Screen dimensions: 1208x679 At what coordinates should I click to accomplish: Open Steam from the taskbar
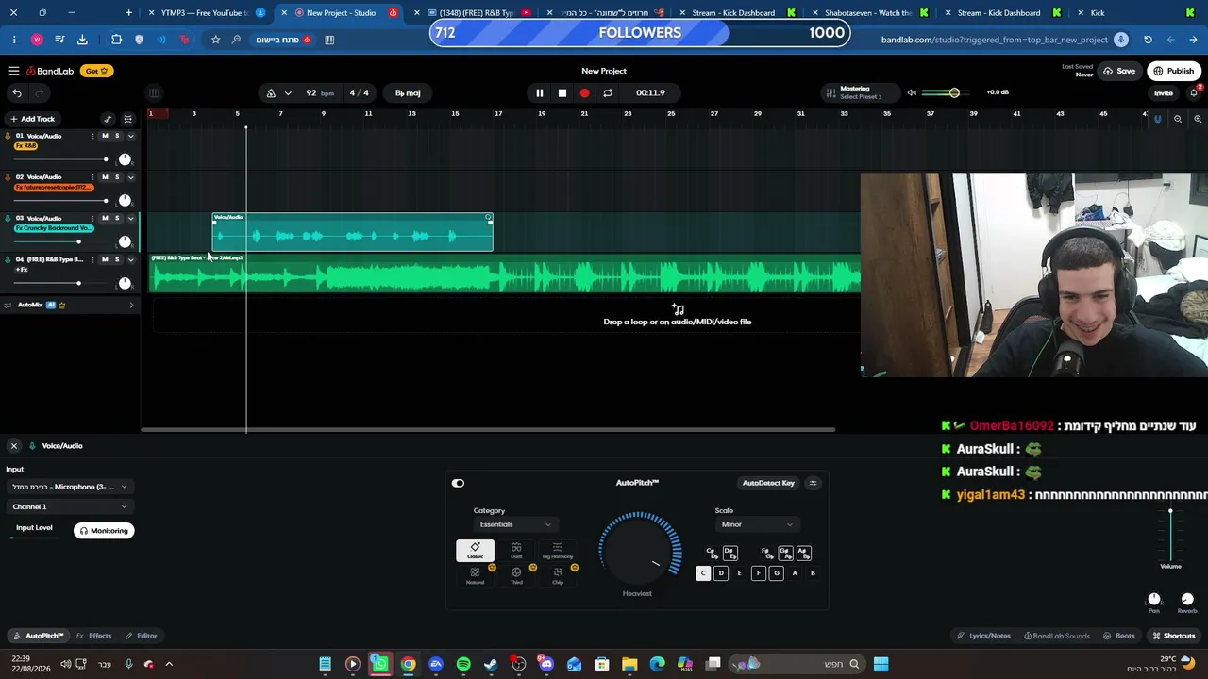click(491, 664)
